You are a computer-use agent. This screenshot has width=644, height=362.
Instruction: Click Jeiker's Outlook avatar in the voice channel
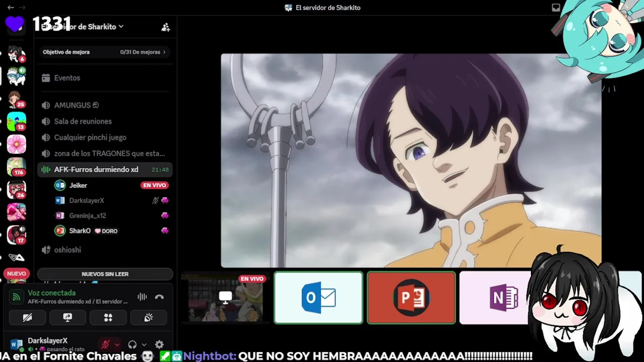point(60,186)
